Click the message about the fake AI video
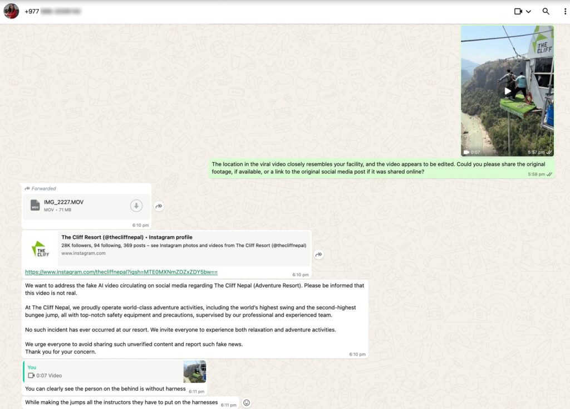The height and width of the screenshot is (409, 570). (x=194, y=318)
